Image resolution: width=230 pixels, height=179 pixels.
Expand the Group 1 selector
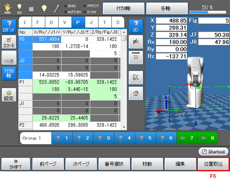coord(35,138)
